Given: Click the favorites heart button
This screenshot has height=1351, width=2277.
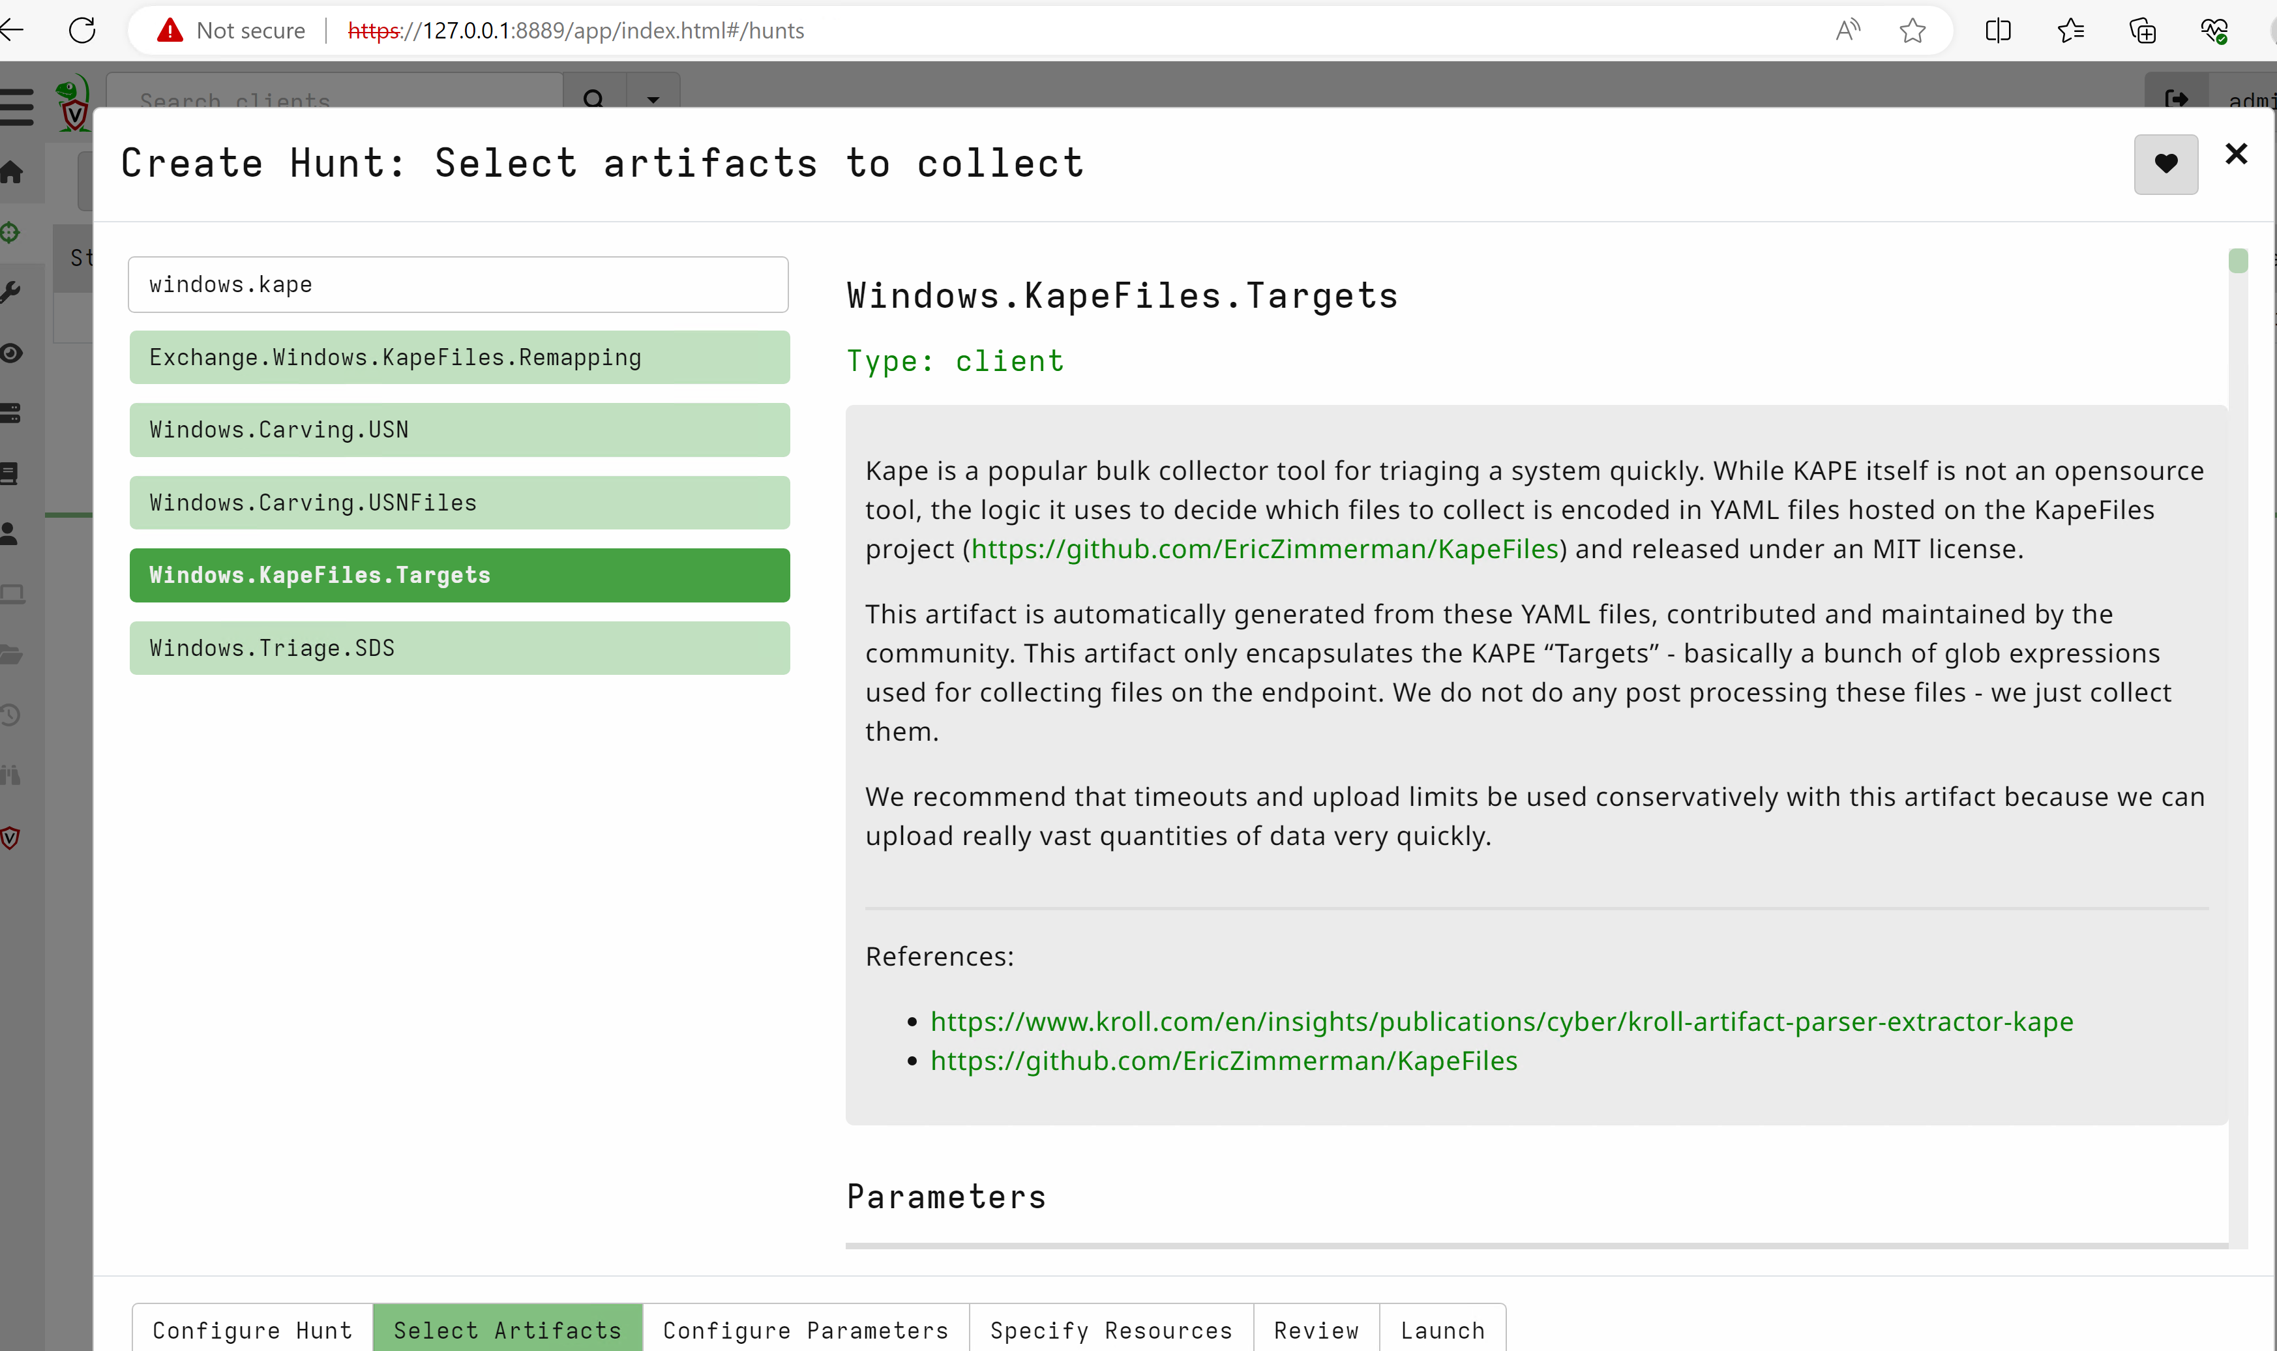Looking at the screenshot, I should 2165,164.
